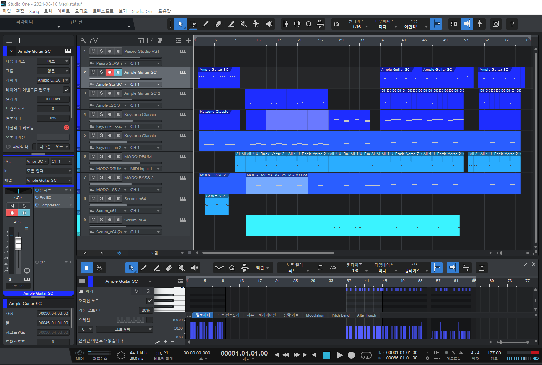Select the Arrow tool in arrange toolbar
Screen dimensions: 542x365
click(180, 24)
